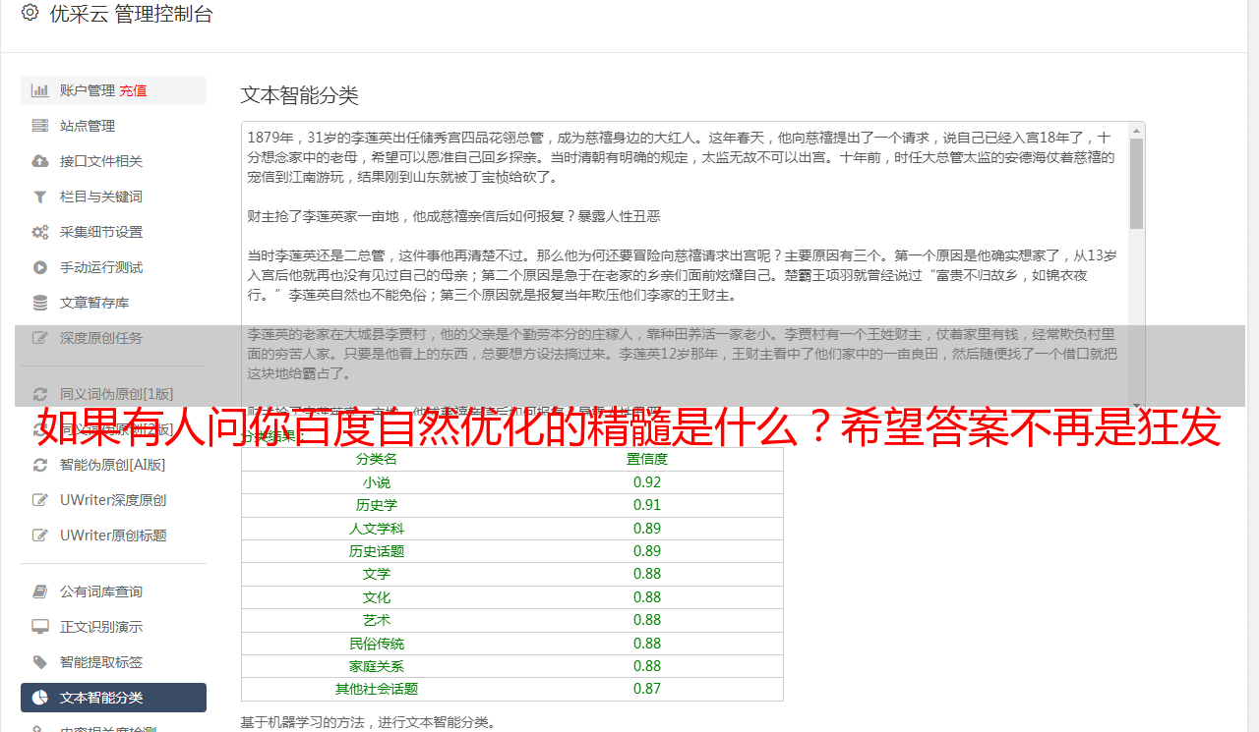Click the monitor icon beside 正文识别演示
Image resolution: width=1259 pixels, height=732 pixels.
coord(40,627)
